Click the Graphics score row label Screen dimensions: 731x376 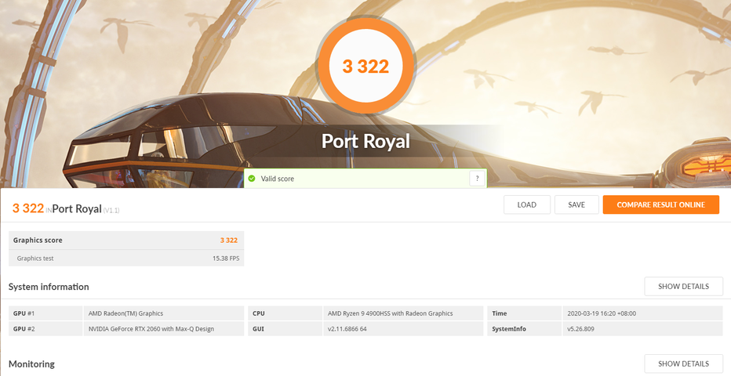point(38,240)
